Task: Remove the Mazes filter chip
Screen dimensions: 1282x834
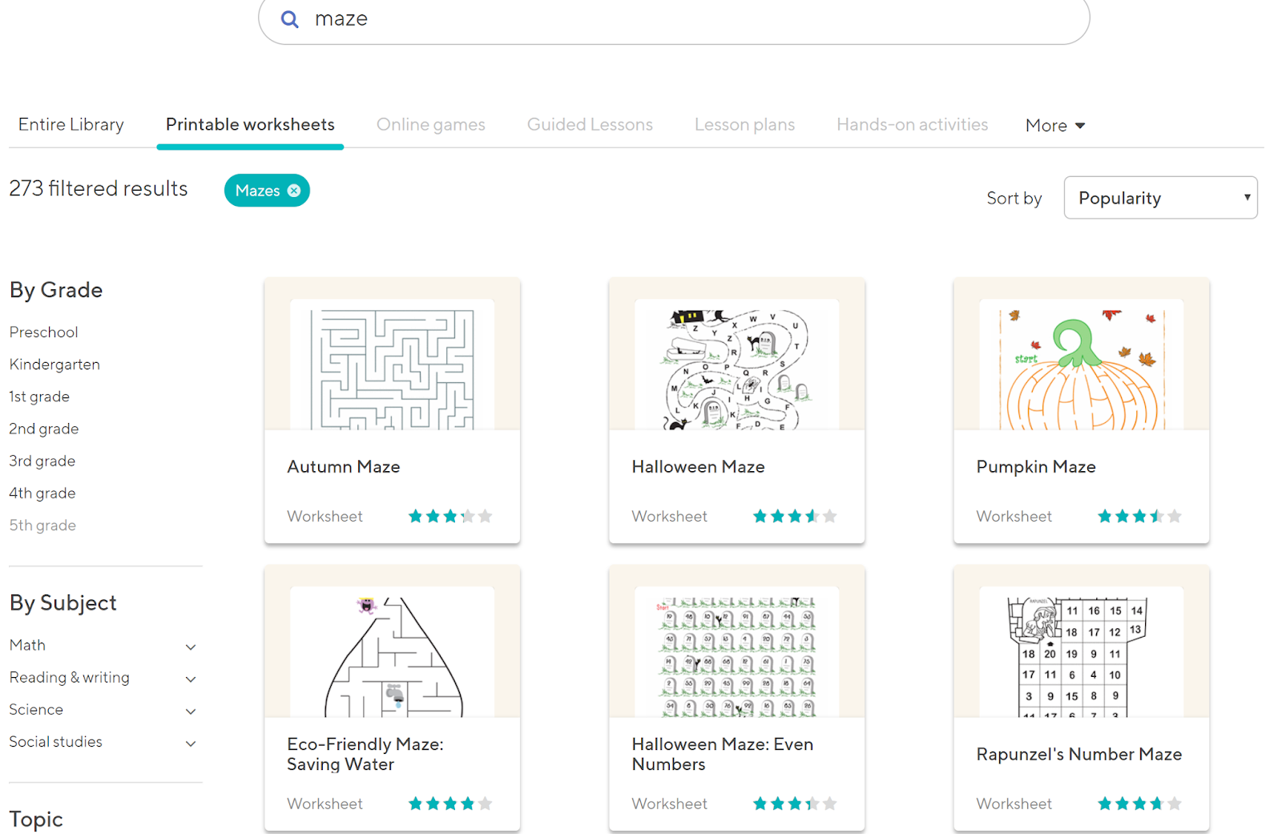Action: (x=294, y=191)
